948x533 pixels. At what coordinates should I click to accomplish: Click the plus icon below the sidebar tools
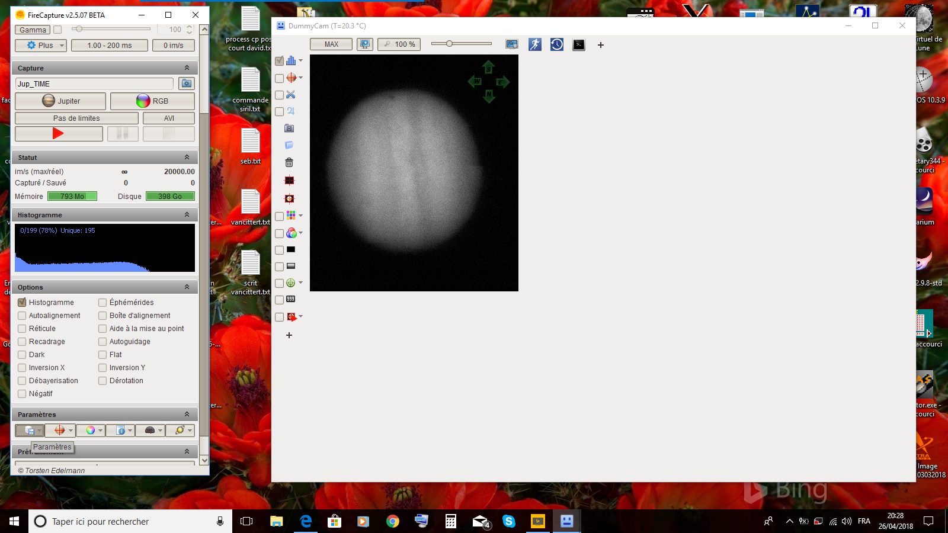[289, 335]
